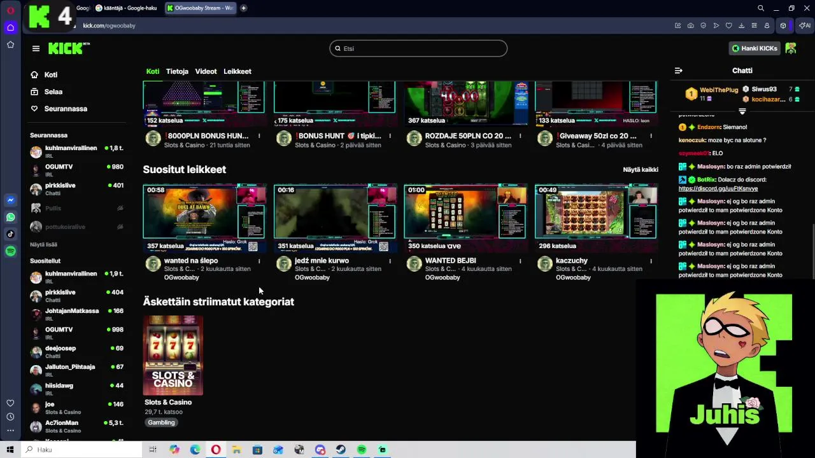Expand chat leaderboard chevron
The image size is (815, 458).
coord(742,111)
